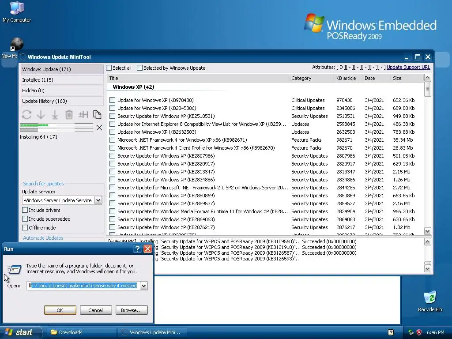Image resolution: width=452 pixels, height=339 pixels.
Task: Check Security Update for Windows XP (KB2876217)
Action: point(113,227)
